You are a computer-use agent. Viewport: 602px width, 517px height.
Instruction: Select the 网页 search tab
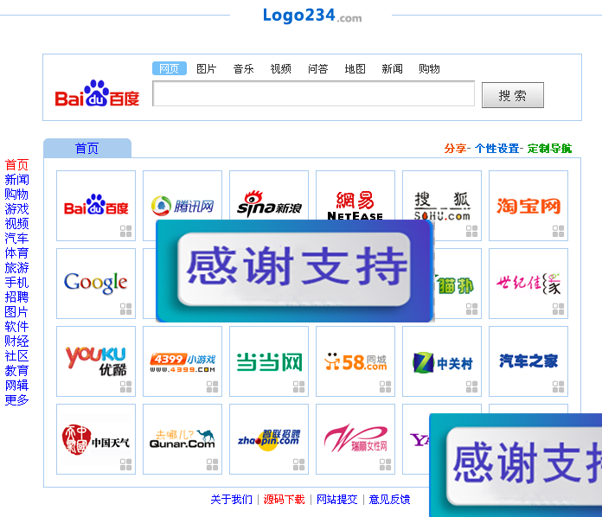tap(170, 68)
